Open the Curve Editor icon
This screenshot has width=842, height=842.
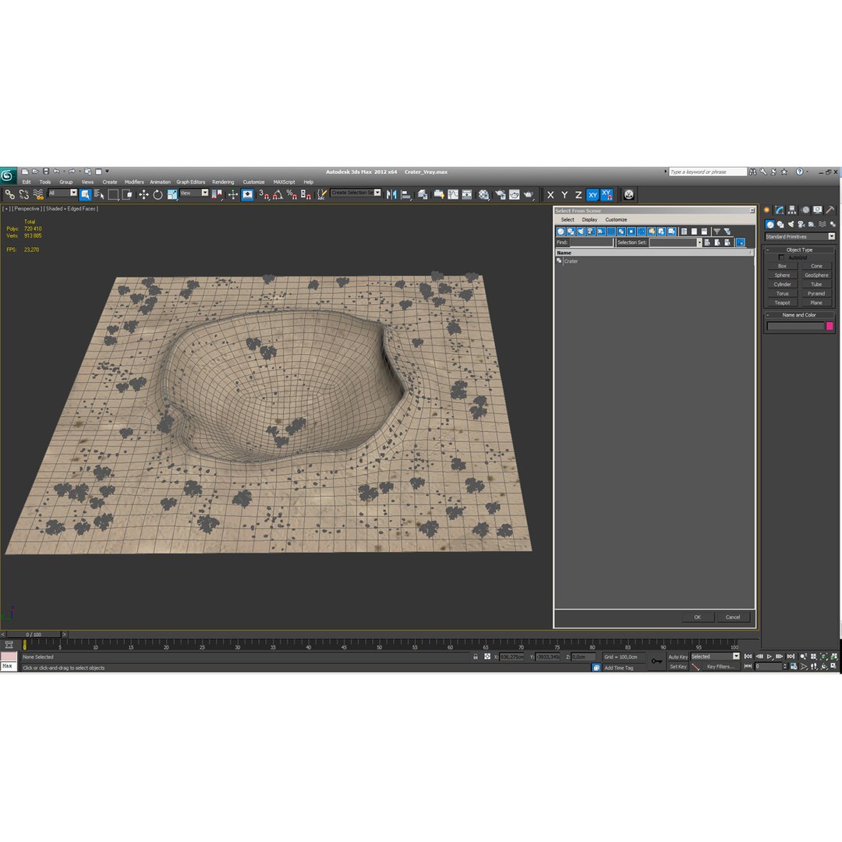(x=453, y=194)
